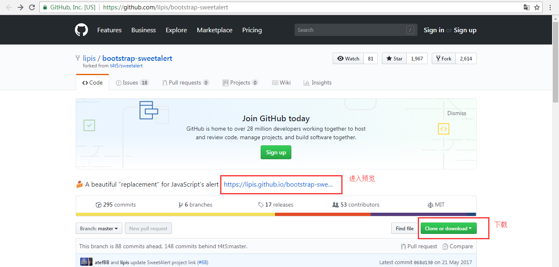This screenshot has height=267, width=559.
Task: Select the Code tab
Action: tap(92, 82)
